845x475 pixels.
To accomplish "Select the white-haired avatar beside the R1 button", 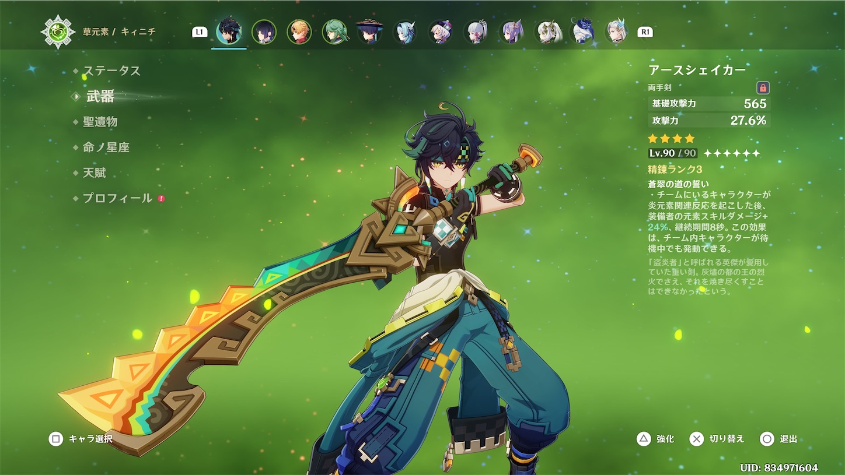I will click(x=617, y=32).
